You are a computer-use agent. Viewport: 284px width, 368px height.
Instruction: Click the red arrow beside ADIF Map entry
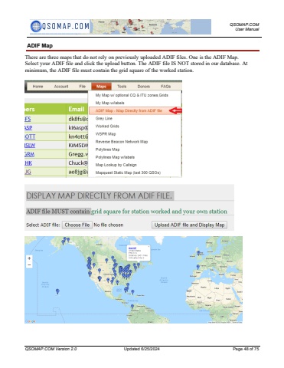[176, 110]
